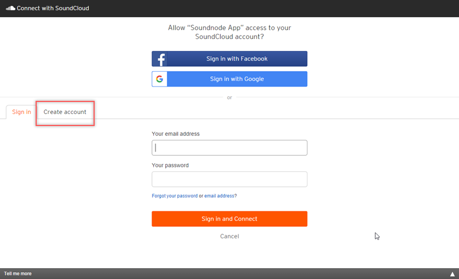This screenshot has width=459, height=279.
Task: Click the Google 'G' logo icon
Action: [160, 79]
